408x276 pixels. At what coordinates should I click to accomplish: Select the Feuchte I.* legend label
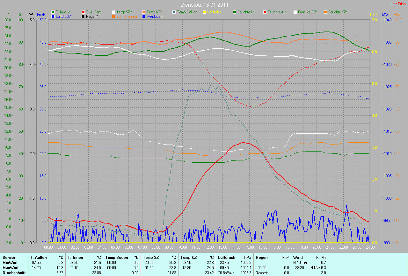click(246, 12)
